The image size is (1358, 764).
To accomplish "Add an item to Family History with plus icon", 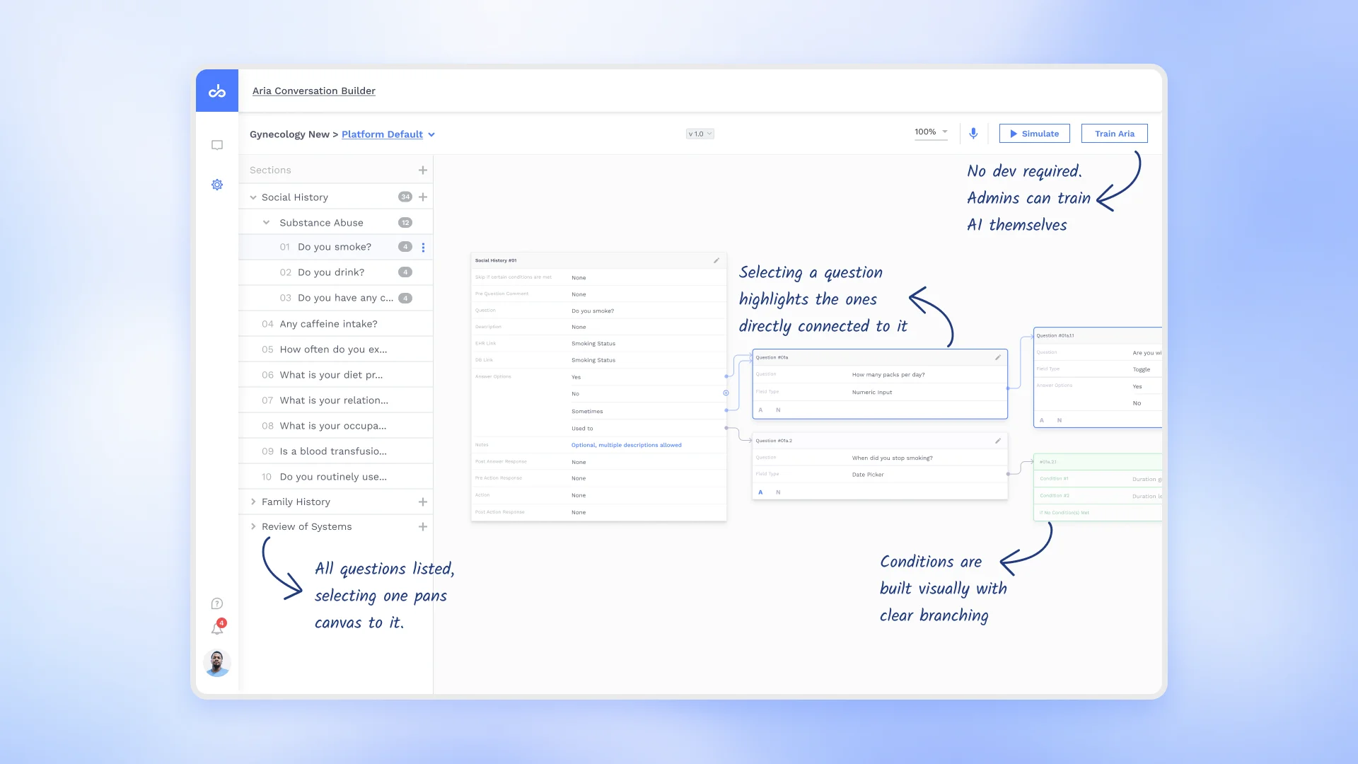I will click(x=423, y=502).
